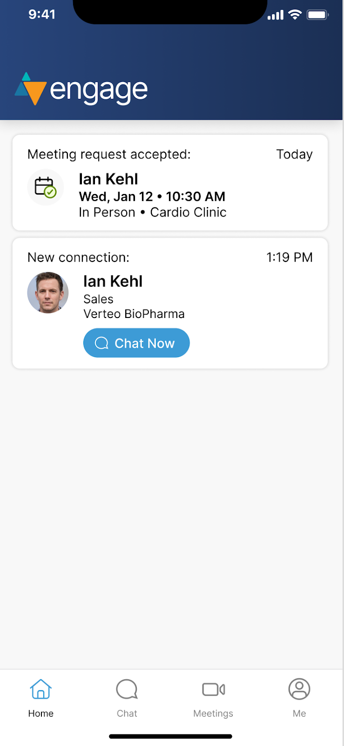Click the 1:19 PM timestamp
The image size is (344, 746).
coord(289,257)
